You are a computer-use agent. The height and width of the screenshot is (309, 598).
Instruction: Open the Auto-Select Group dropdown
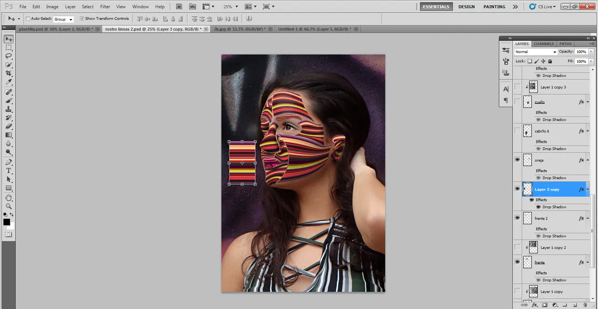tap(64, 19)
